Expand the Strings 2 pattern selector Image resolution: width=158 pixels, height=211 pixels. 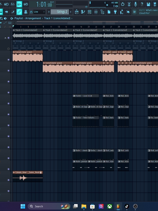click(49, 12)
